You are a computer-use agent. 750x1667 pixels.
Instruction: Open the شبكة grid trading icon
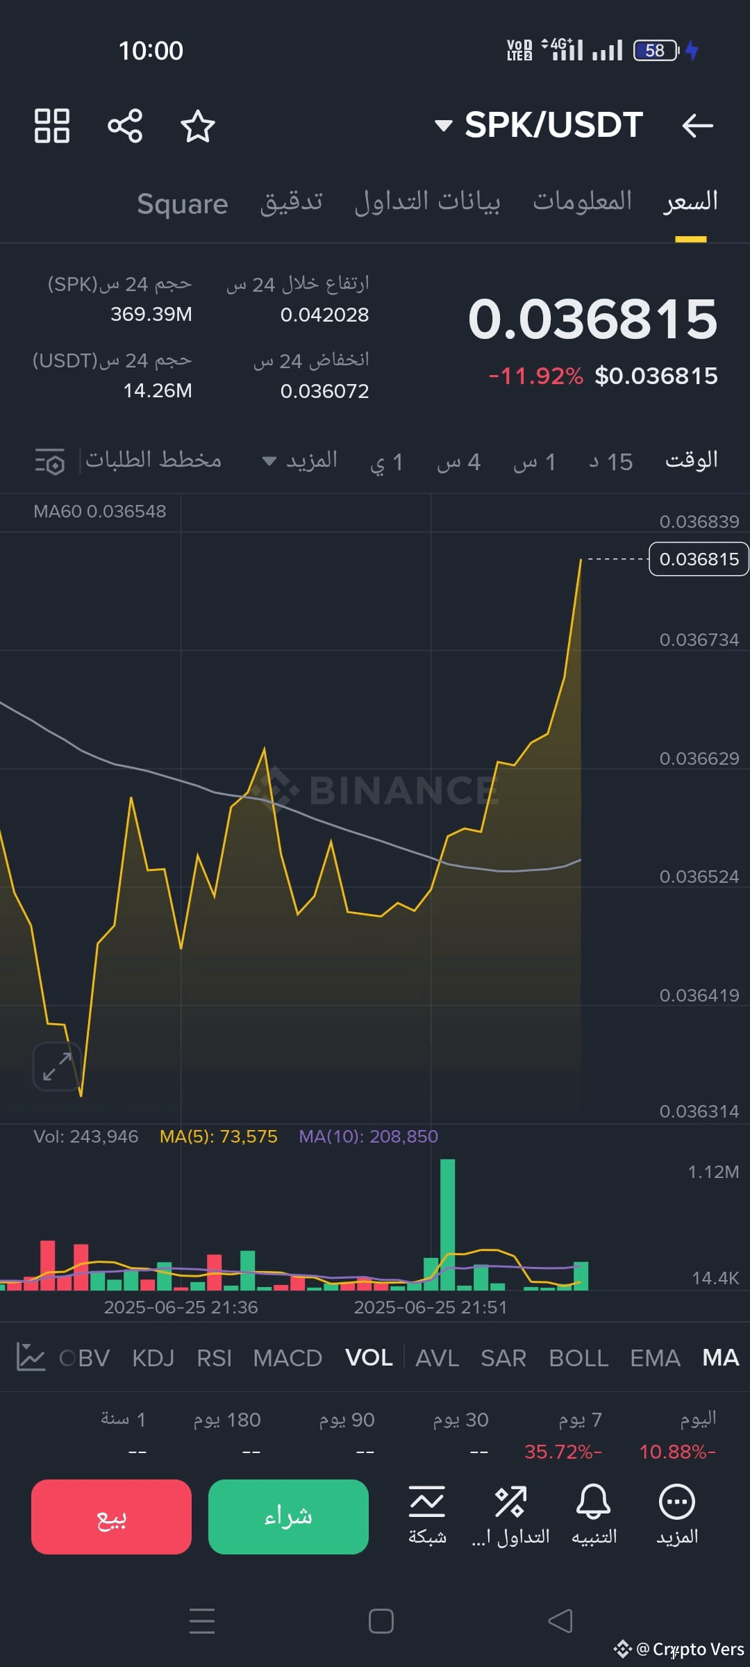pyautogui.click(x=427, y=1514)
